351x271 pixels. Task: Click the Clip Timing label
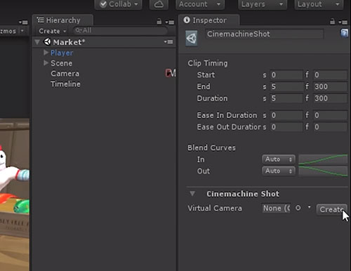click(x=208, y=63)
